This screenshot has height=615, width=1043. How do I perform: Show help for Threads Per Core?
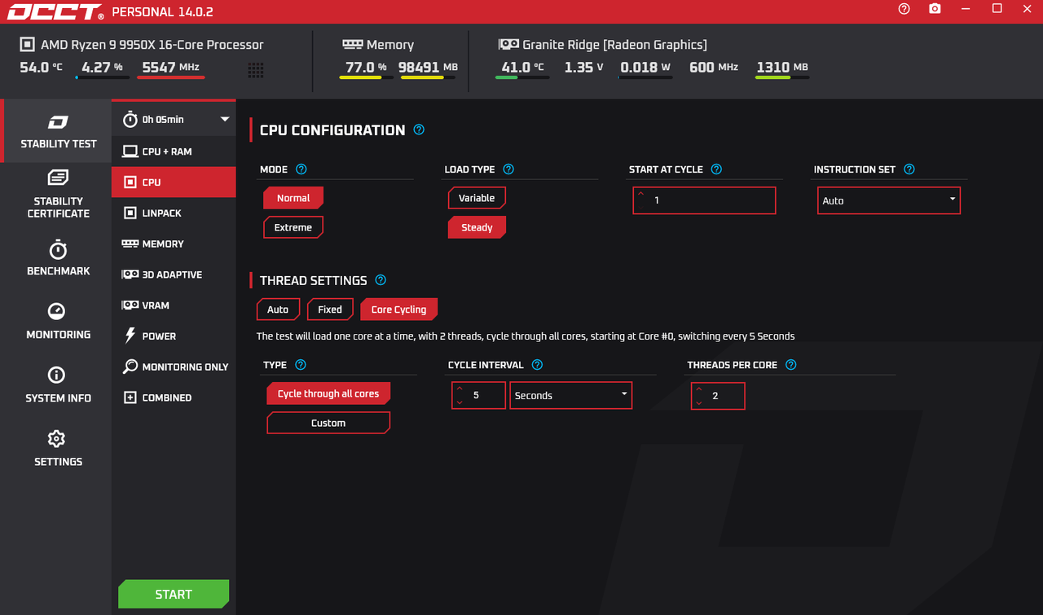coord(790,365)
